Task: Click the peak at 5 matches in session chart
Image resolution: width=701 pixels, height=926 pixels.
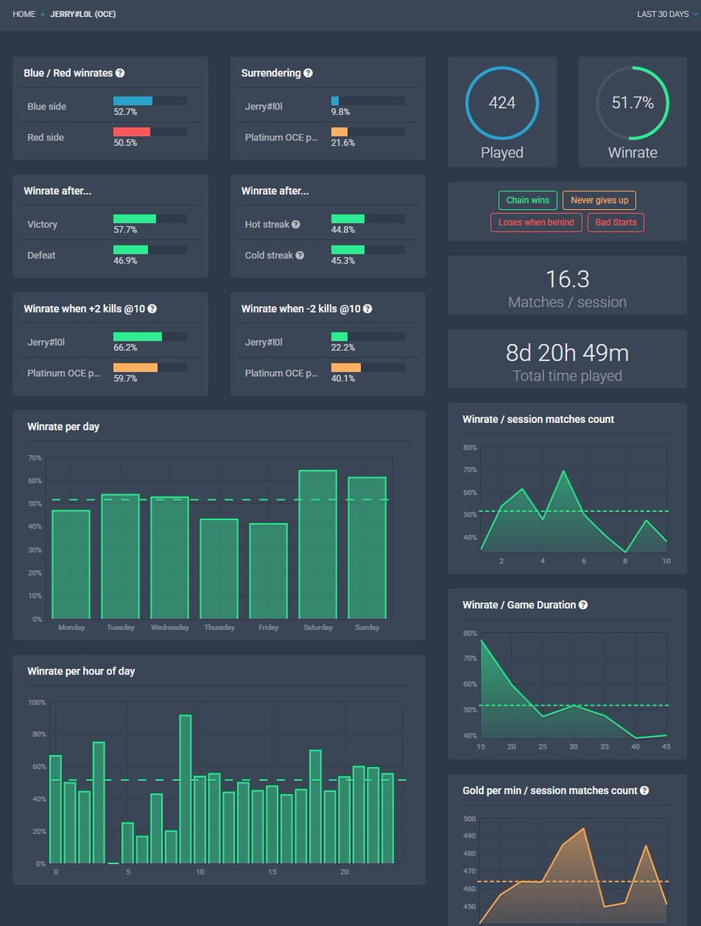Action: click(x=564, y=471)
